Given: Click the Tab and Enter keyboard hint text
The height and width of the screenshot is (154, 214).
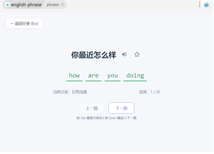Looking at the screenshot, I should coord(106,118).
